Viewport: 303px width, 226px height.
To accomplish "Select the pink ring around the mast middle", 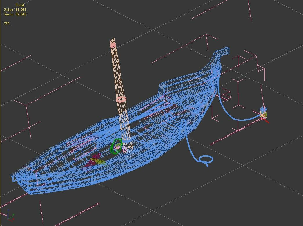I will [121, 100].
